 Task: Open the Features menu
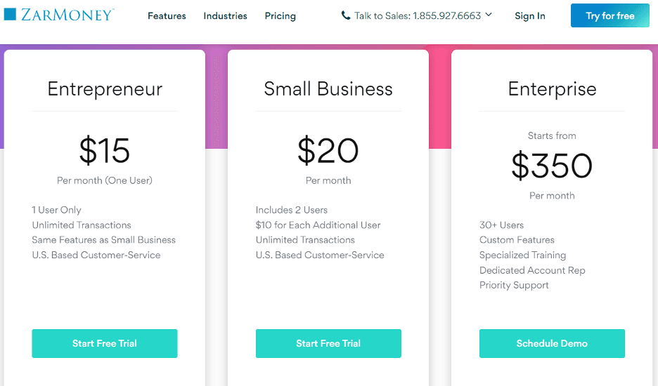click(167, 16)
